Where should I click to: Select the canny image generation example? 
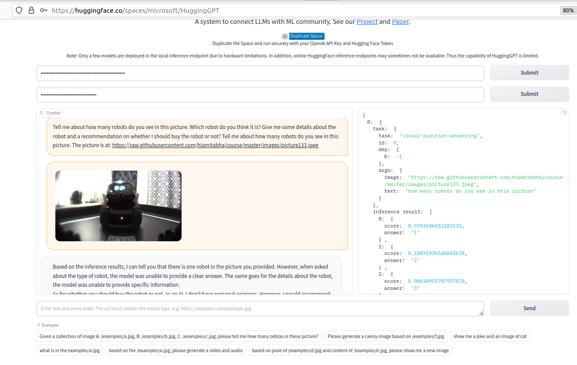[386, 336]
